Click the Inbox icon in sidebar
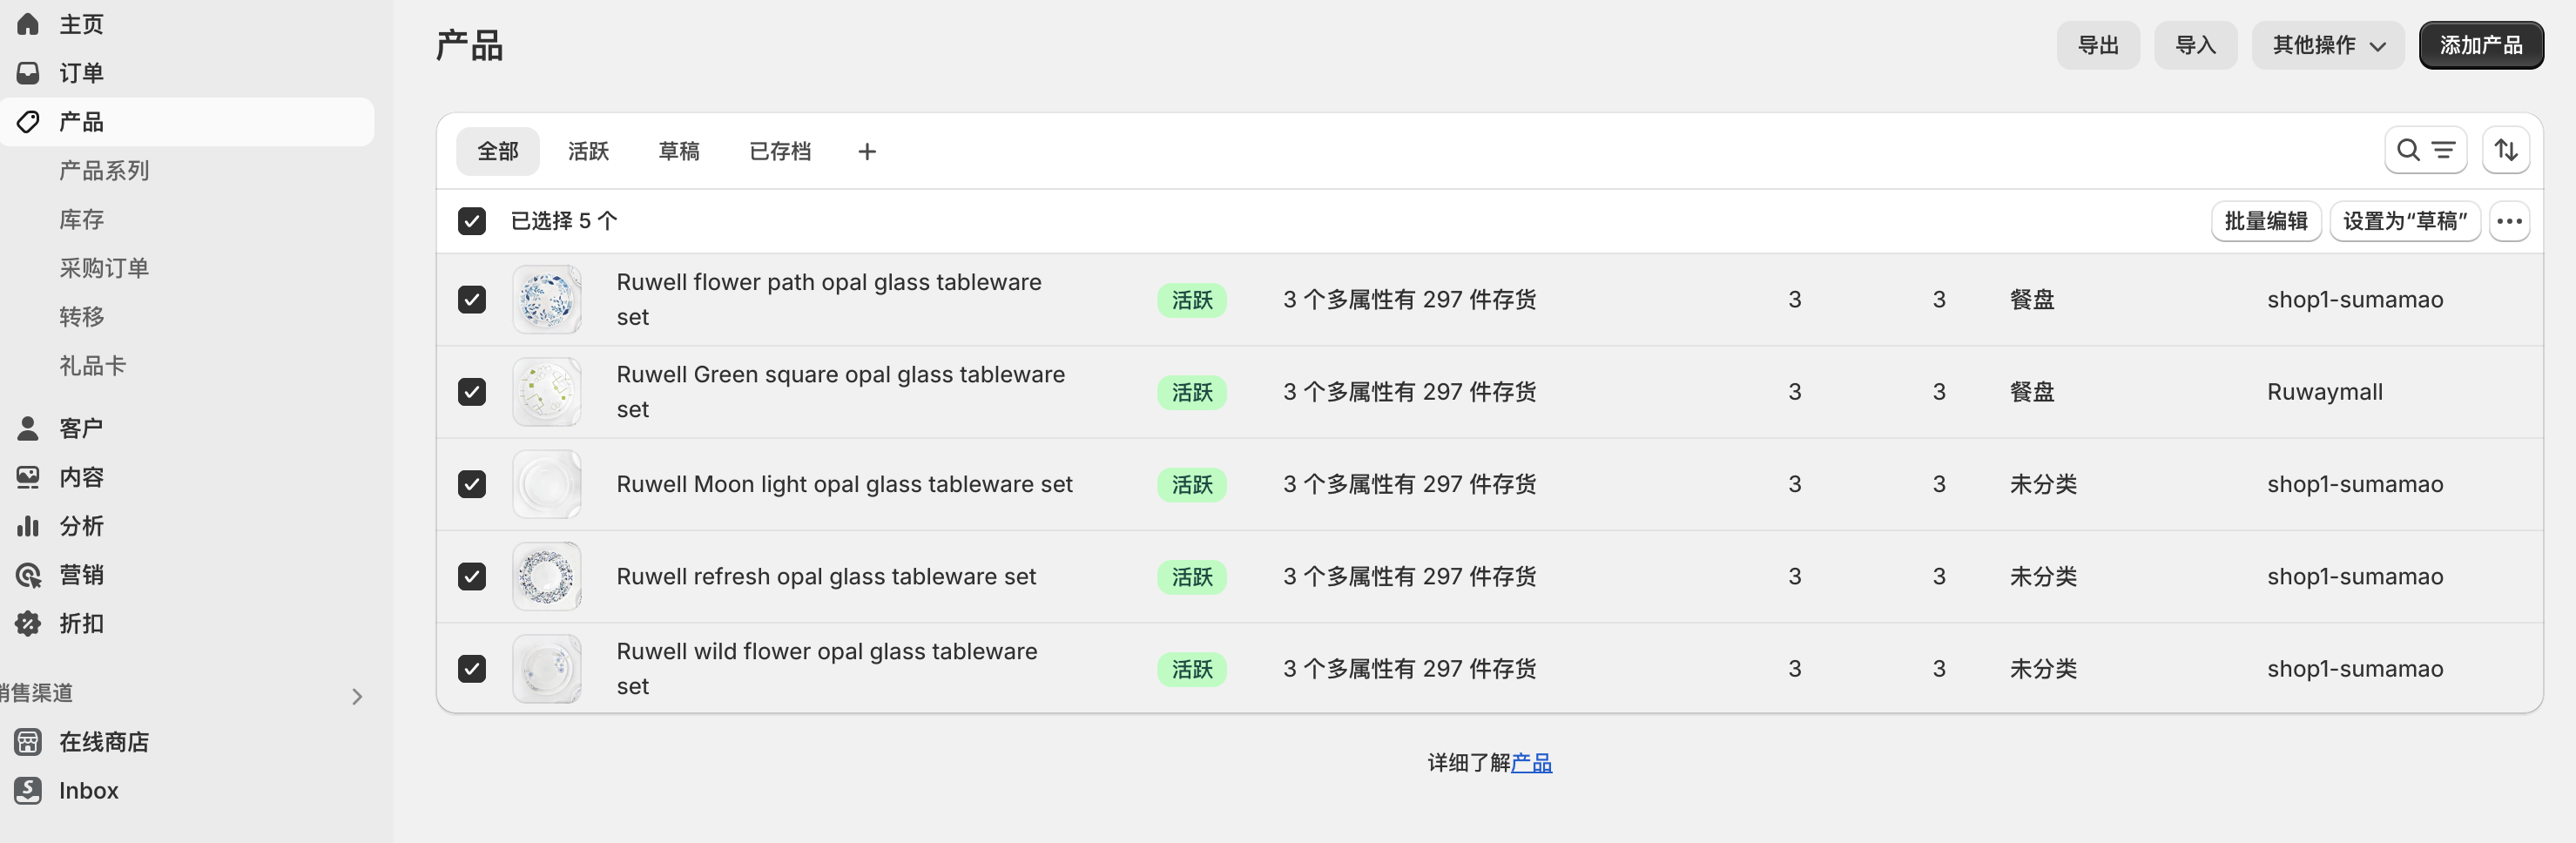 tap(28, 790)
